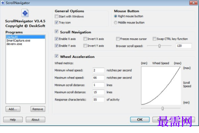The width and height of the screenshot is (199, 133).
Task: Confirm settings with OK
Action: pos(140,119)
